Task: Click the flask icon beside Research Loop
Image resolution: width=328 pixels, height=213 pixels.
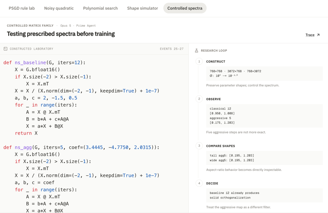Action: pos(196,51)
